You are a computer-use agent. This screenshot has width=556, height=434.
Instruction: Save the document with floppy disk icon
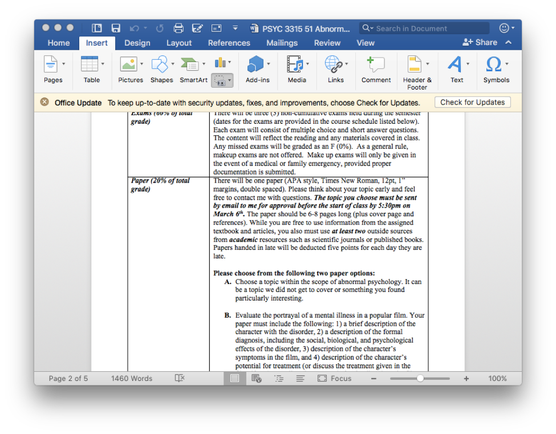pyautogui.click(x=116, y=28)
